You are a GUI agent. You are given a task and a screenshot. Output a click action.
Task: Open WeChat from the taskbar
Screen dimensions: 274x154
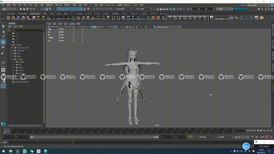point(31,151)
